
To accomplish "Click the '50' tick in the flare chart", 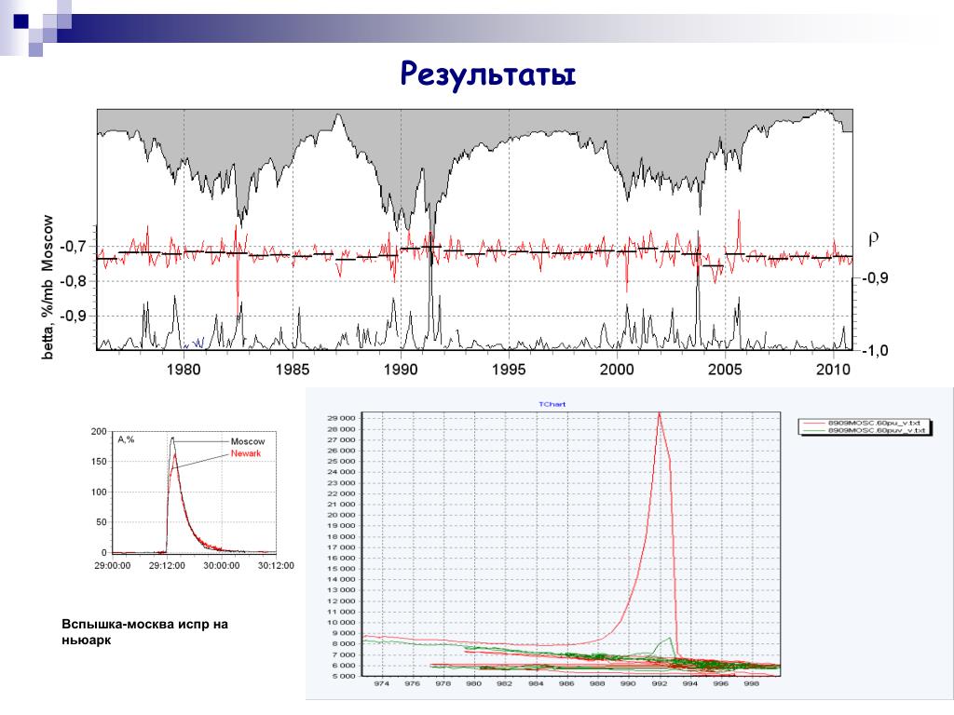I will point(101,522).
